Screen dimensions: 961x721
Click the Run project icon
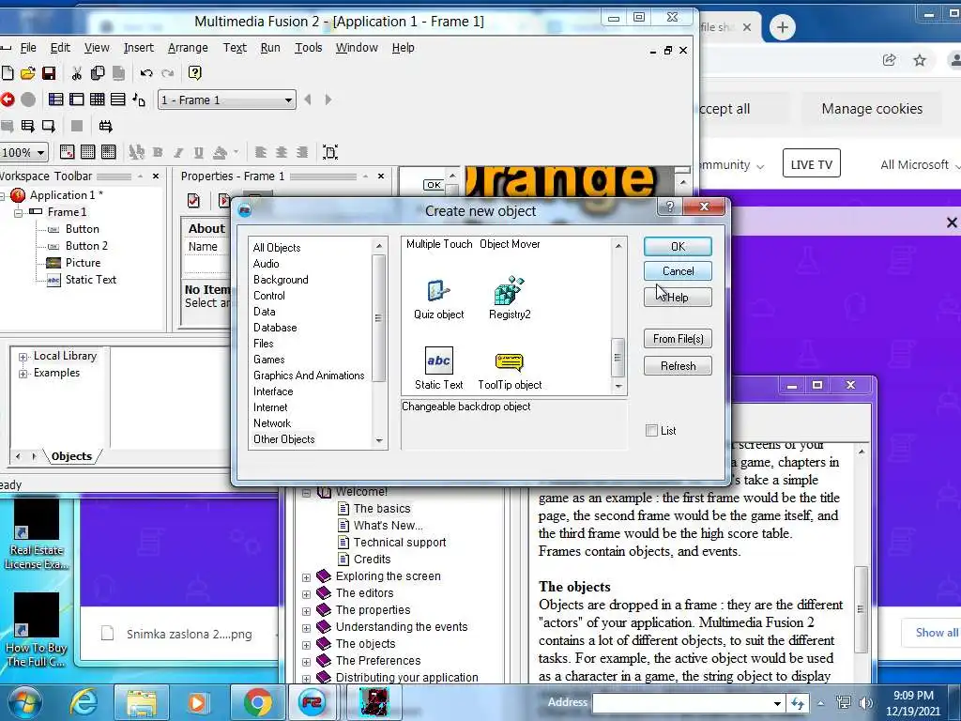point(27,127)
